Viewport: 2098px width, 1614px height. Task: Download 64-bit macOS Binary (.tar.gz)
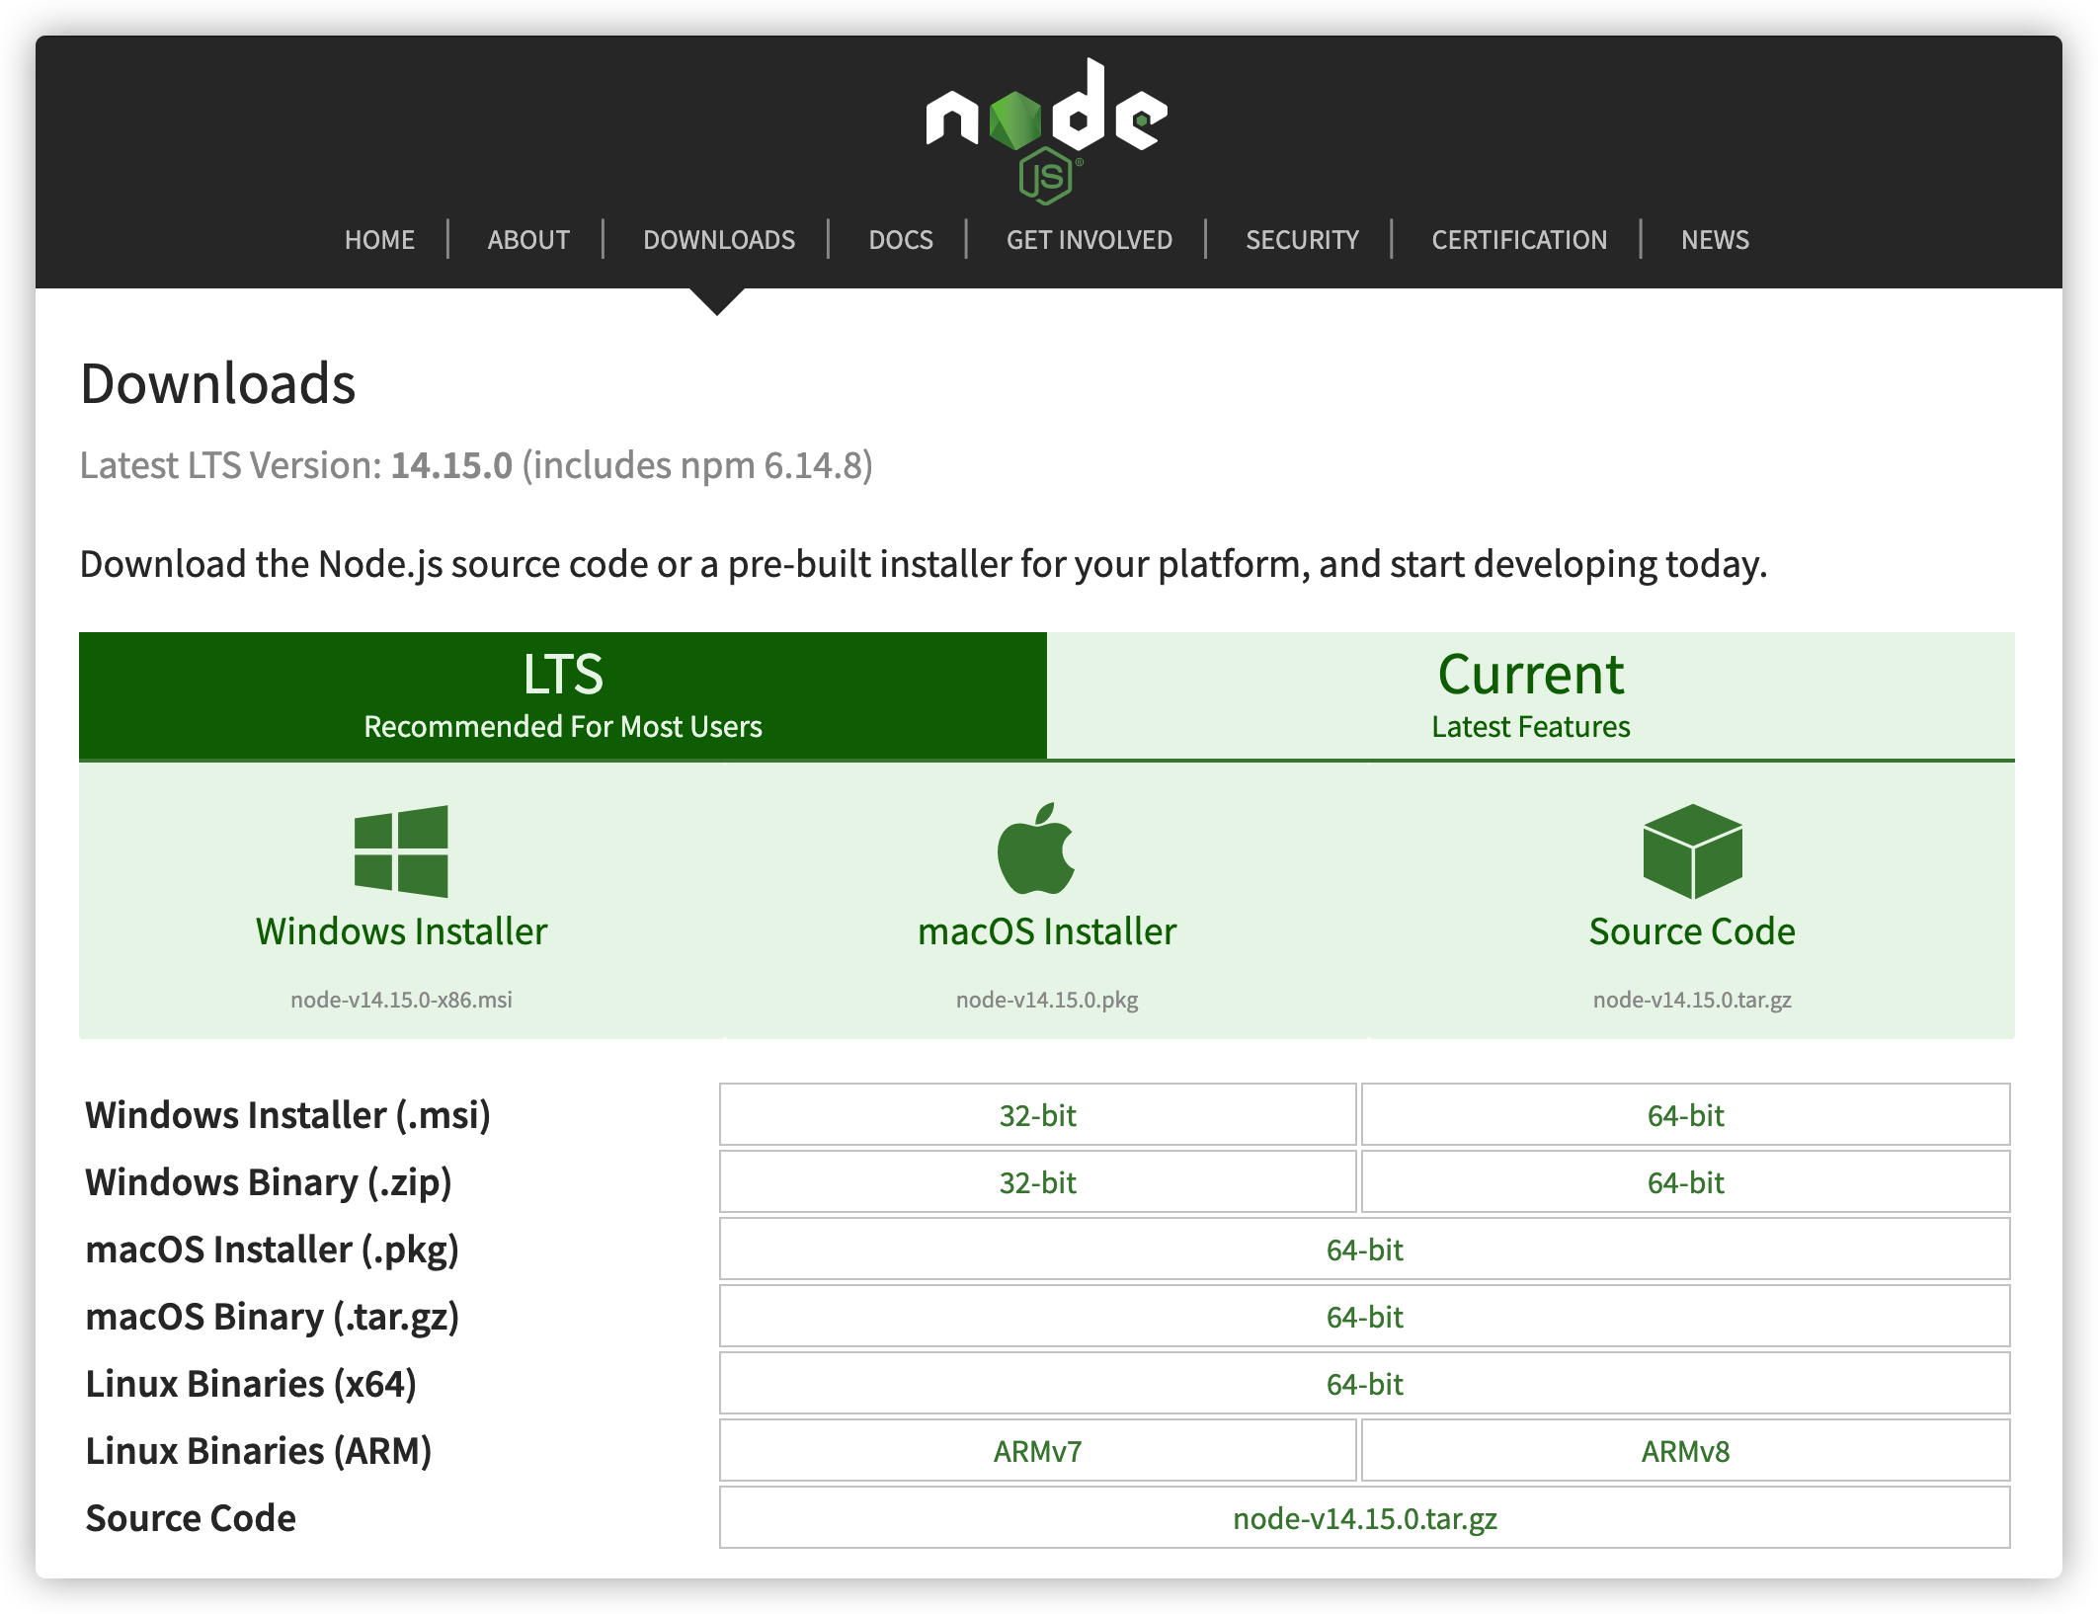(1364, 1317)
